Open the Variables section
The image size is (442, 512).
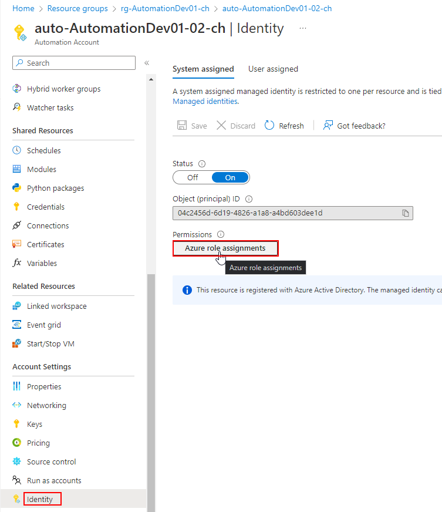41,263
